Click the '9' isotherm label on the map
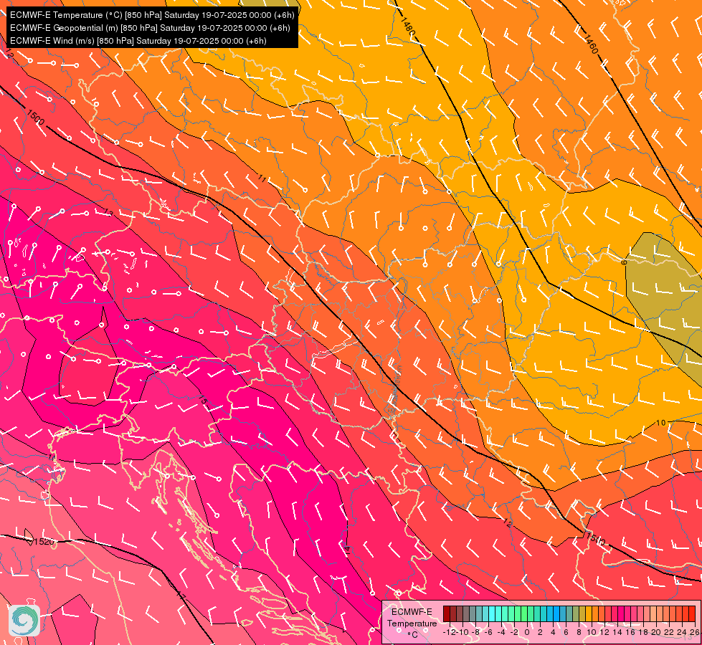The height and width of the screenshot is (645, 702). [x=624, y=262]
